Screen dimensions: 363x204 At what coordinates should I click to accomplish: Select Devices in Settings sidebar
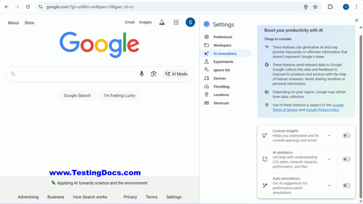coord(219,78)
